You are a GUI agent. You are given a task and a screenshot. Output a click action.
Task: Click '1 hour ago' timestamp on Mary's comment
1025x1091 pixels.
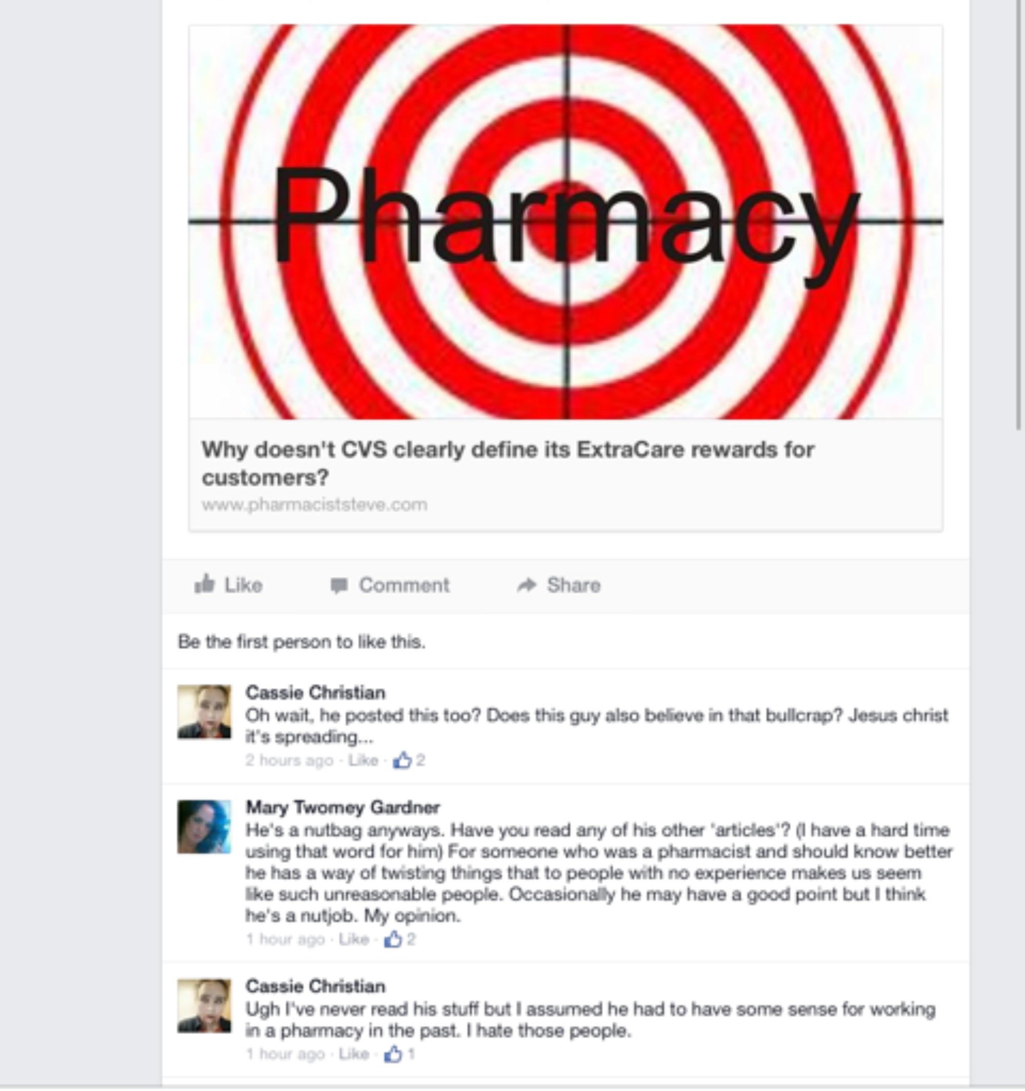285,939
